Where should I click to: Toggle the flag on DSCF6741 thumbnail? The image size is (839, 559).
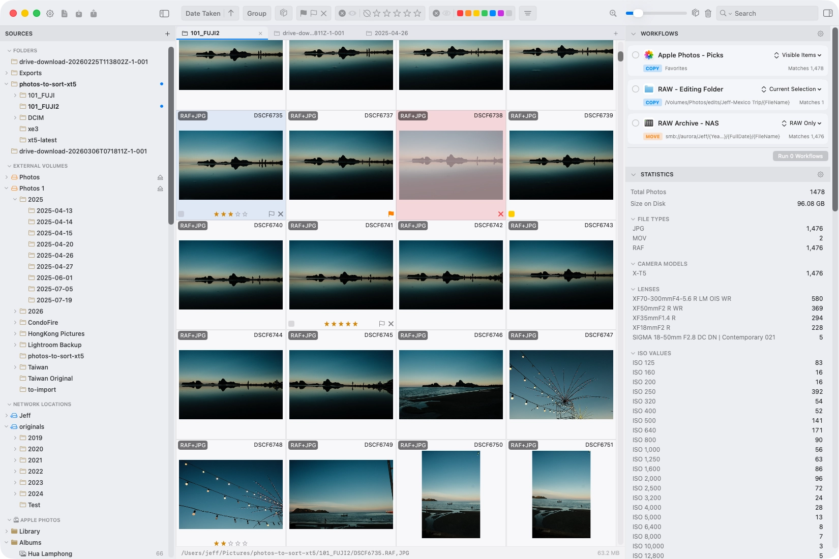(382, 324)
